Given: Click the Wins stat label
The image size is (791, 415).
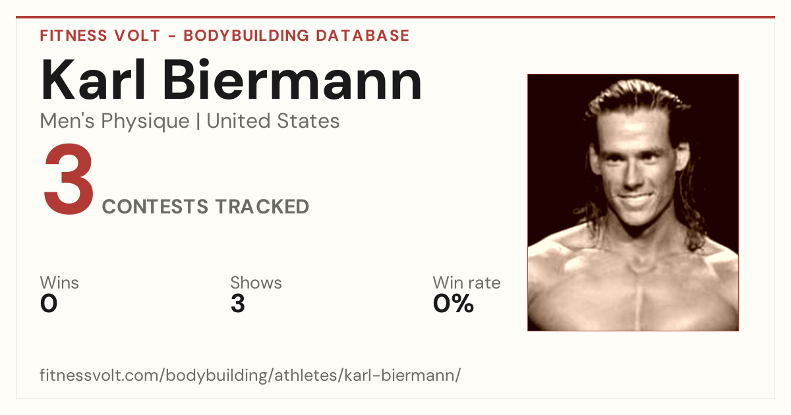Looking at the screenshot, I should 59,283.
